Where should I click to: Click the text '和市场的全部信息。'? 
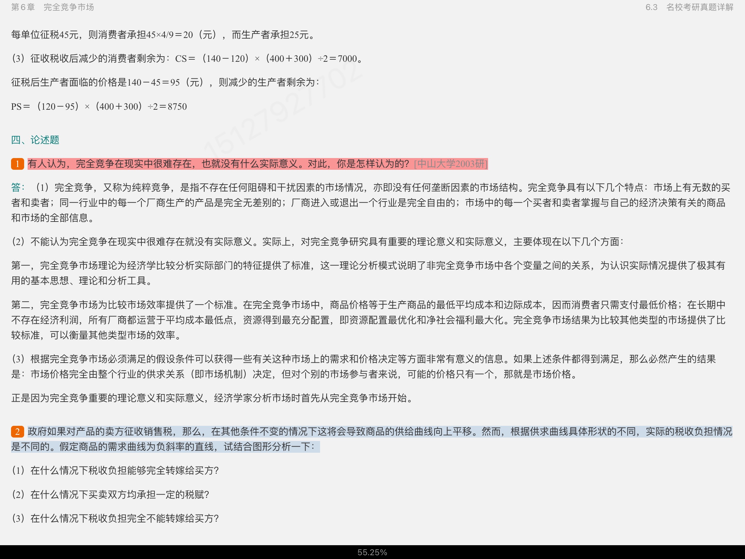pyautogui.click(x=52, y=218)
